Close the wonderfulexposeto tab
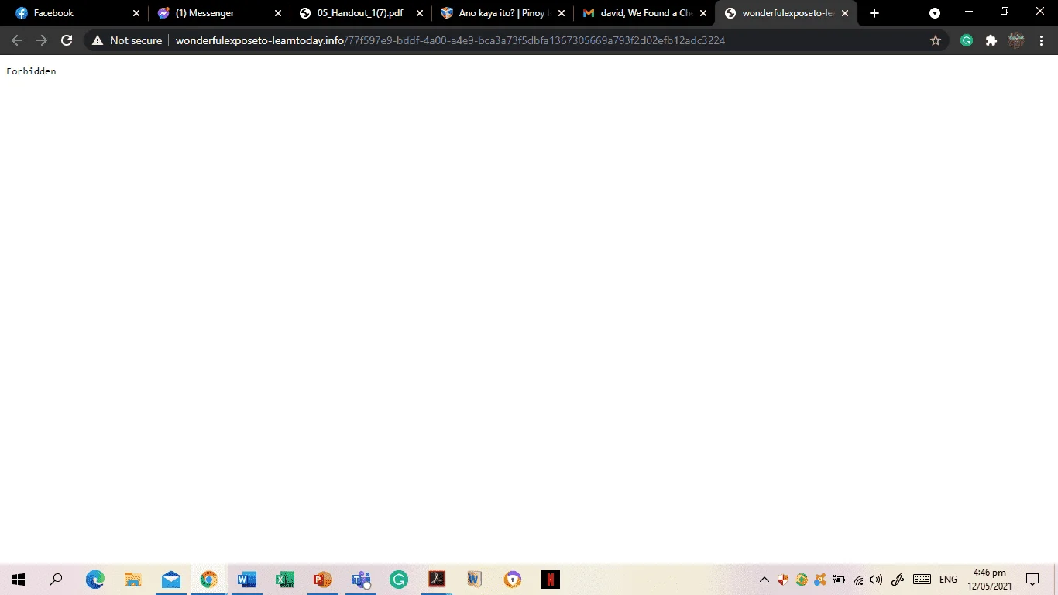Image resolution: width=1058 pixels, height=595 pixels. [x=845, y=13]
